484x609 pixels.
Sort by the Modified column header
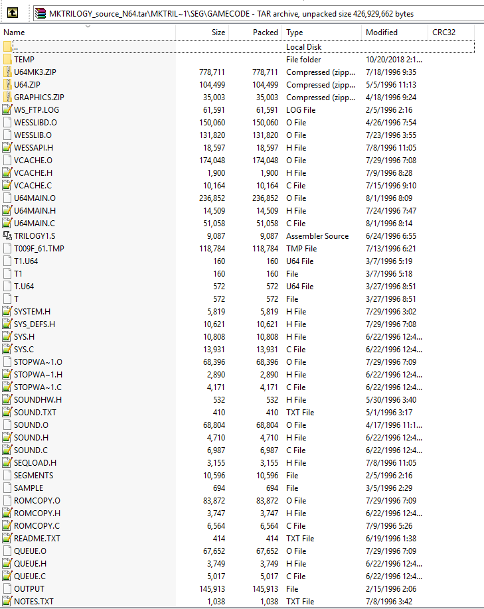382,33
